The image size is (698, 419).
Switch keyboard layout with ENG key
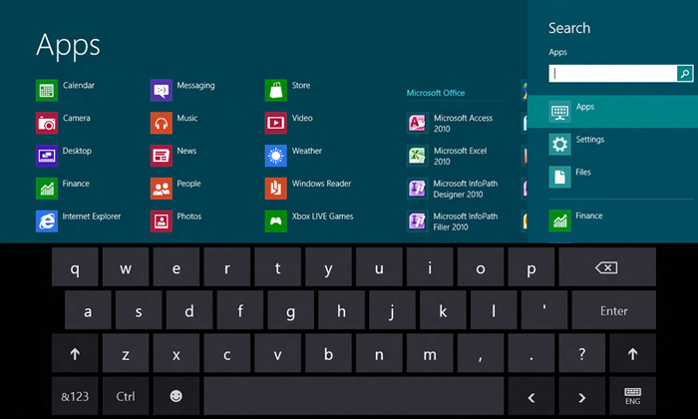pyautogui.click(x=632, y=396)
